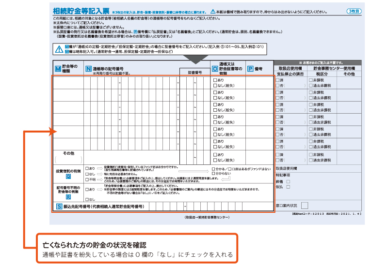Image resolution: width=388 pixels, height=266 pixels.
Task: Click the (取扱店→受持貯金事務センター) footer text
Action: tap(207, 217)
